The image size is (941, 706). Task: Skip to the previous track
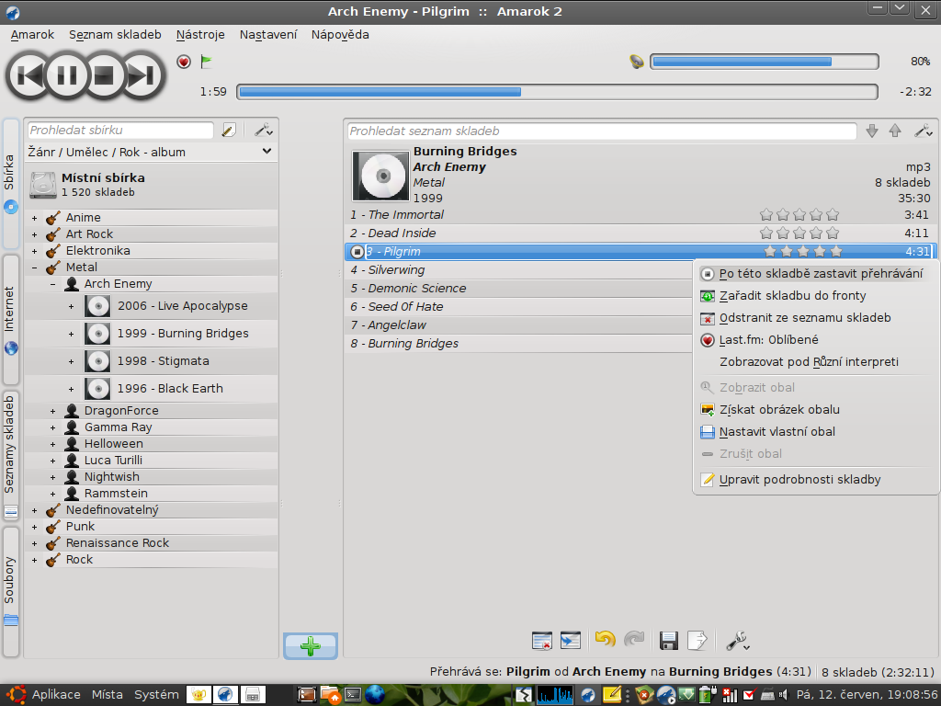point(28,75)
